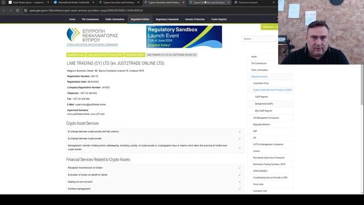Click the Cyprus Securities and Exchange Commission logo
This screenshot has height=205, width=364.
coord(92,36)
